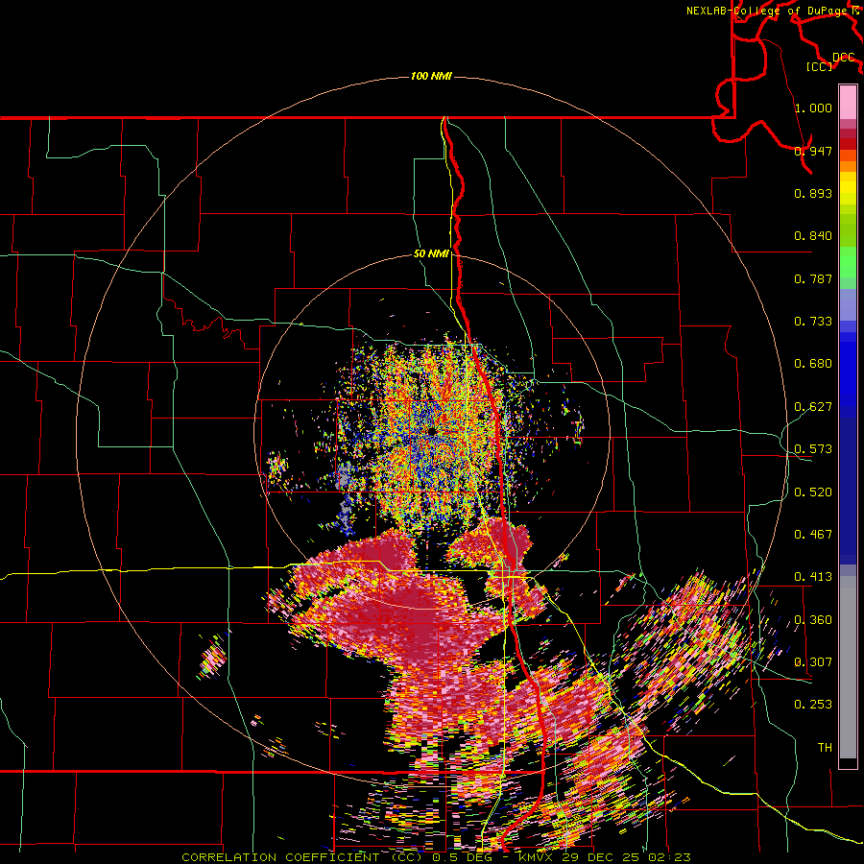Click the 0.253 scale value
864x864 pixels.
[x=813, y=705]
